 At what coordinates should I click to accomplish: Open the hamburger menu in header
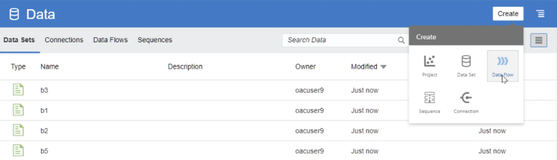[540, 14]
